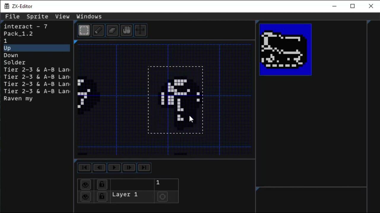This screenshot has height=213, width=380.
Task: Close the ZX-Editor window
Action: point(371,6)
